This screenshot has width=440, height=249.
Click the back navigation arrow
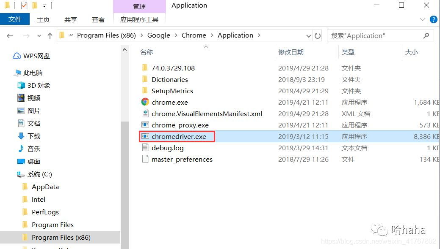click(10, 36)
